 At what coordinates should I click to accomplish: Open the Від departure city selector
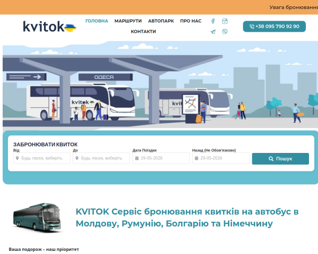[x=42, y=158]
